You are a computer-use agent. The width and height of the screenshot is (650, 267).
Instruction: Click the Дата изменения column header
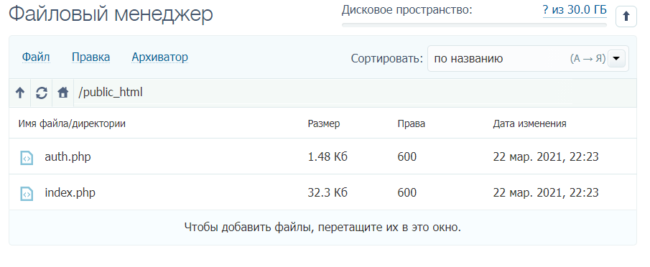pos(529,123)
